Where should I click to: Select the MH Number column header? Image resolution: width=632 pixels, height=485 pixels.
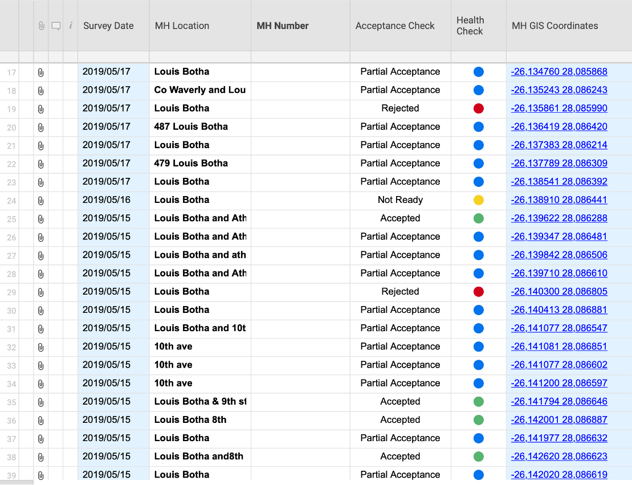tap(283, 26)
